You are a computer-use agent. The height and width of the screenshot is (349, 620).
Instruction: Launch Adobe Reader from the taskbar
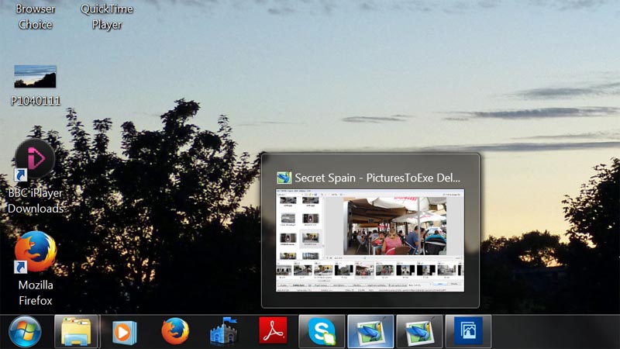coord(273,332)
